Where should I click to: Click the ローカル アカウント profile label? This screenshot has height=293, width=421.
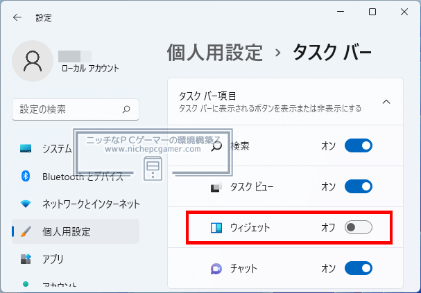(89, 69)
